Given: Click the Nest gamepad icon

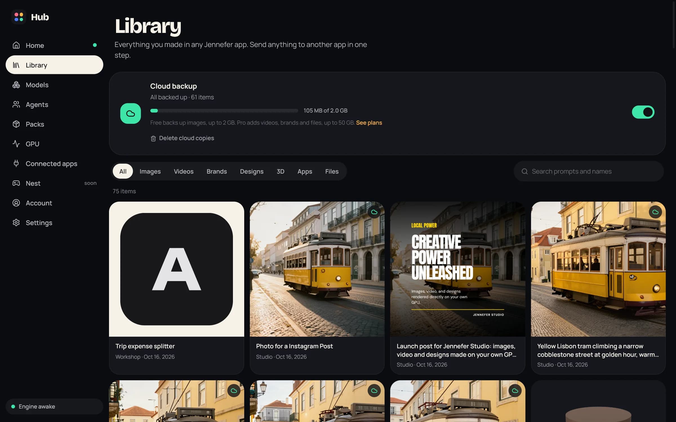Looking at the screenshot, I should (x=16, y=183).
